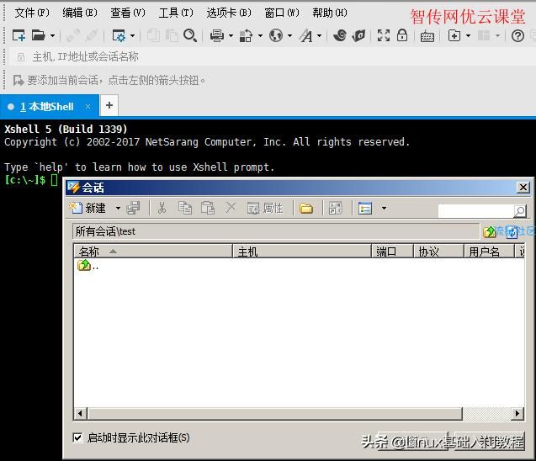
Task: Click the add current session arrow icon
Action: pyautogui.click(x=19, y=80)
